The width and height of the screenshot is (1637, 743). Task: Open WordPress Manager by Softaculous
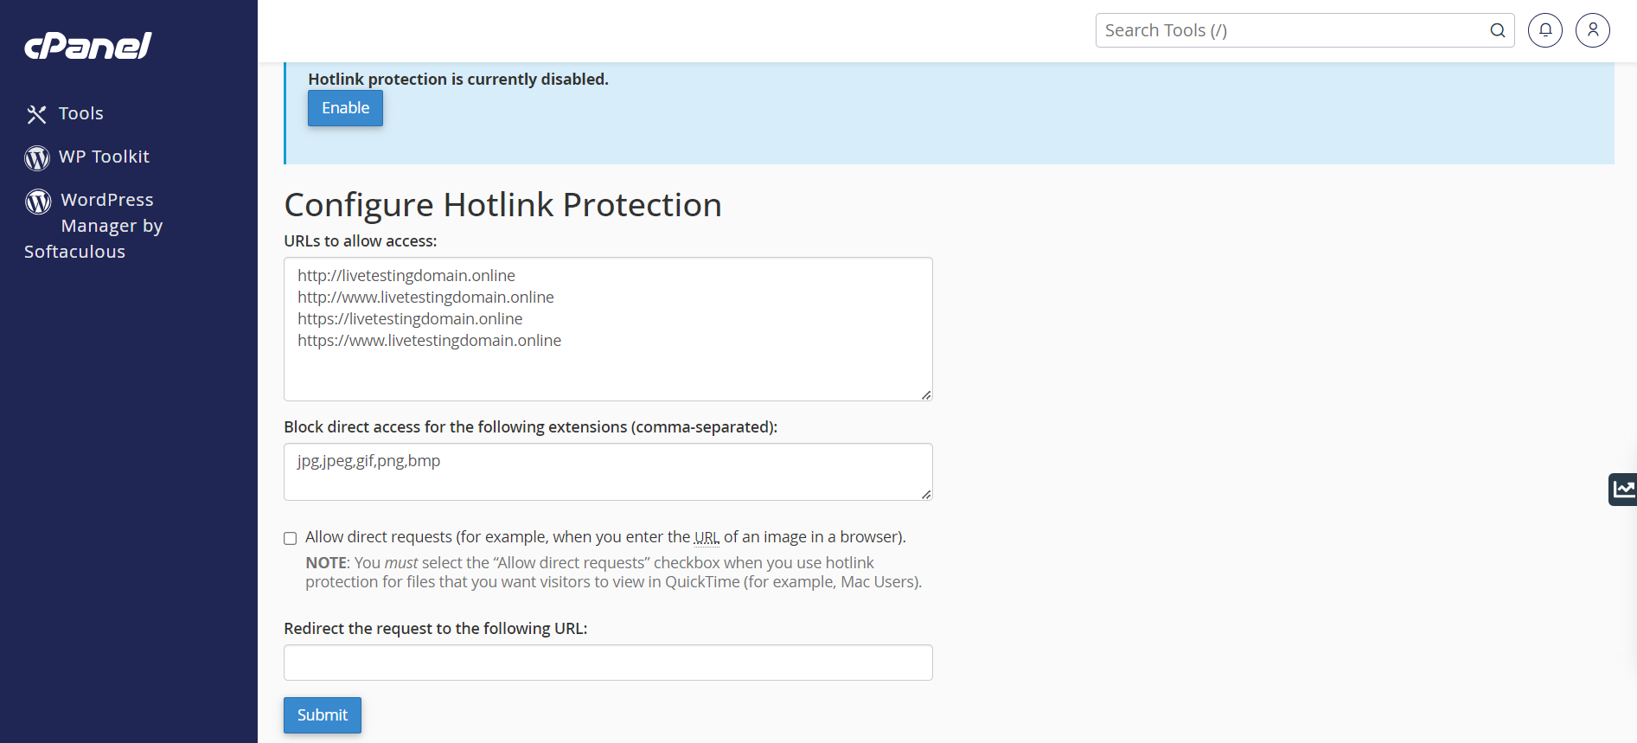point(93,226)
